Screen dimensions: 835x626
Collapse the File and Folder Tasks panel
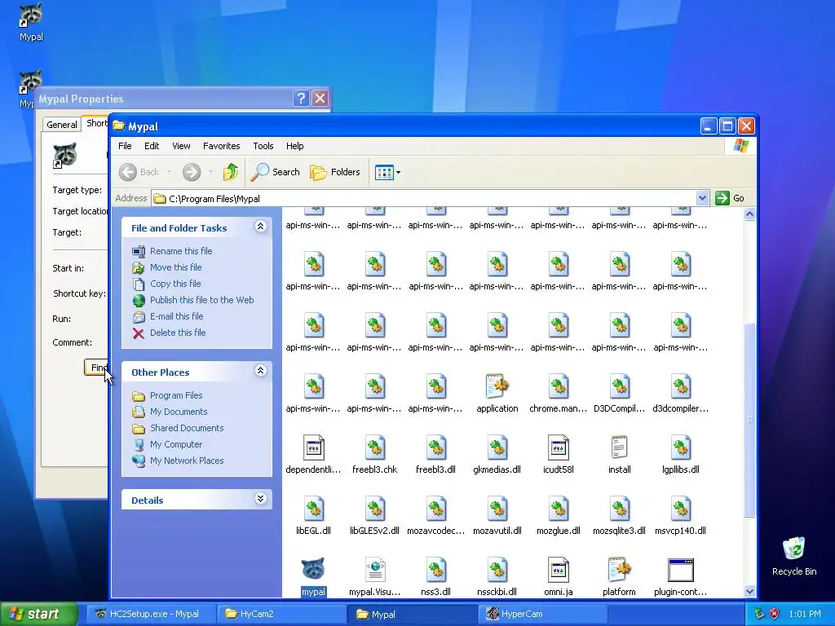click(x=260, y=227)
